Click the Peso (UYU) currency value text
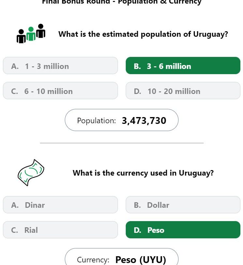This screenshot has width=243, height=265. (140, 259)
